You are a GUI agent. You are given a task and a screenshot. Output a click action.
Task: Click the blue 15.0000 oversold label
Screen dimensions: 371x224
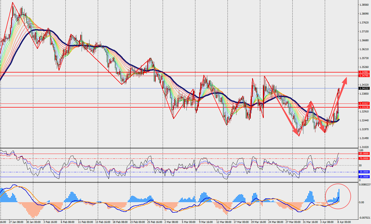[364, 177]
